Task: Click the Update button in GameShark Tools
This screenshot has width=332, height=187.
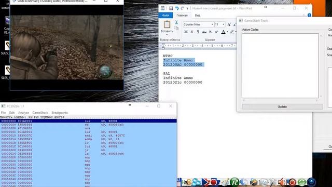Action: point(282,106)
